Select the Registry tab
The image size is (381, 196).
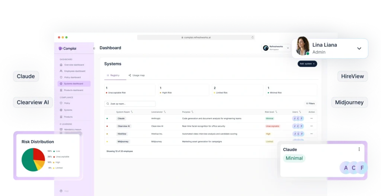click(113, 75)
